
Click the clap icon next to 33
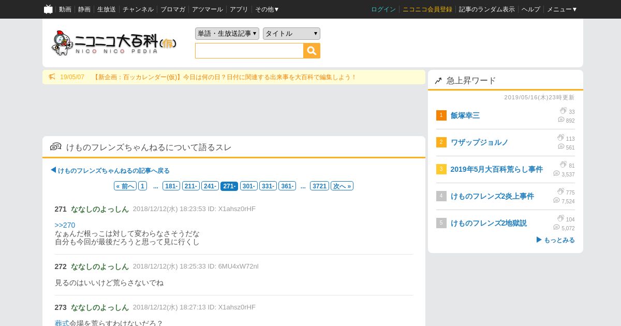tap(563, 111)
